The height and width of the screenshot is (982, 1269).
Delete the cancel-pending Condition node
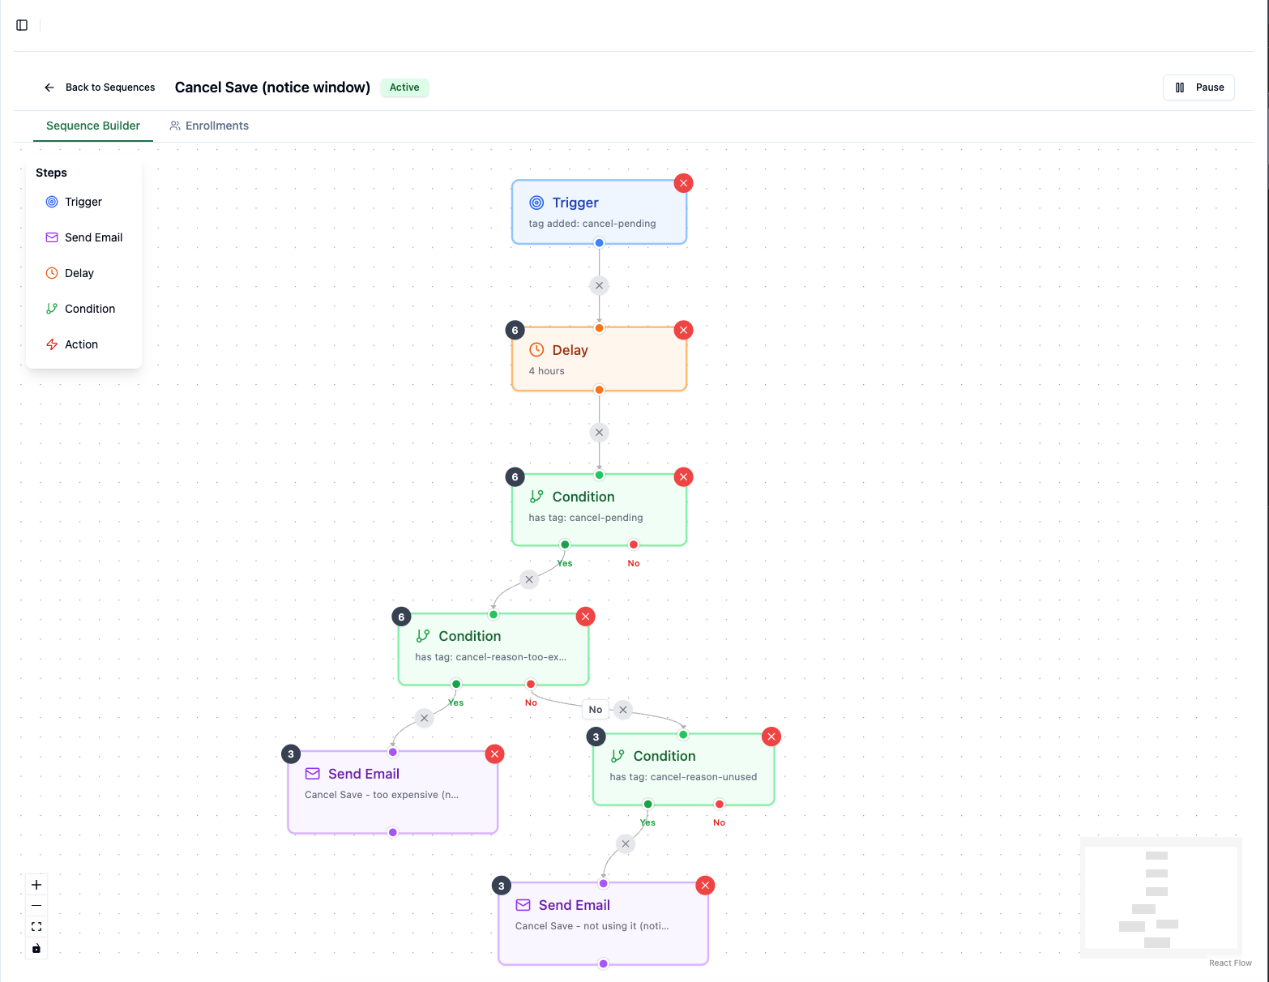(x=684, y=477)
